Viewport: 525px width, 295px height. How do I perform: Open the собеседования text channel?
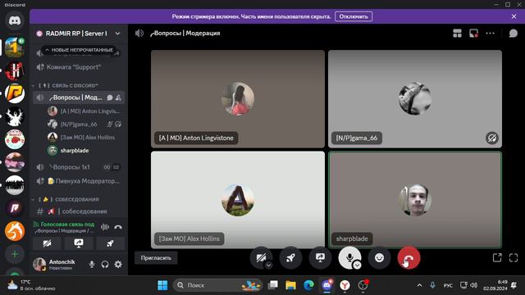click(x=79, y=211)
